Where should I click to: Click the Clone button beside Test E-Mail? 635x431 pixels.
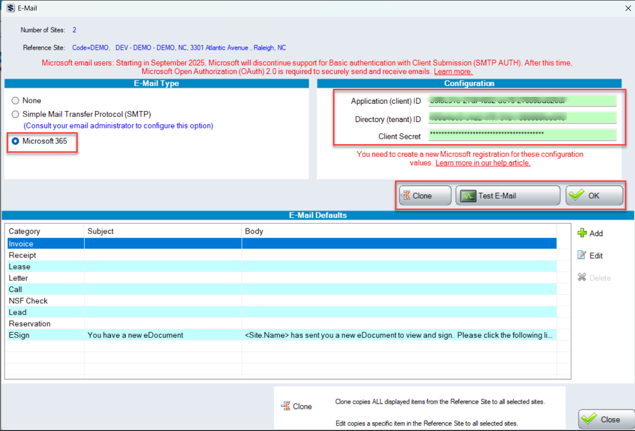[425, 196]
